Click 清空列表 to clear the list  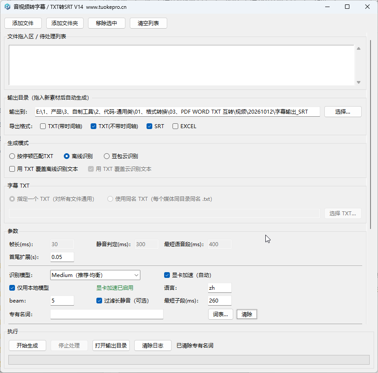(x=148, y=23)
